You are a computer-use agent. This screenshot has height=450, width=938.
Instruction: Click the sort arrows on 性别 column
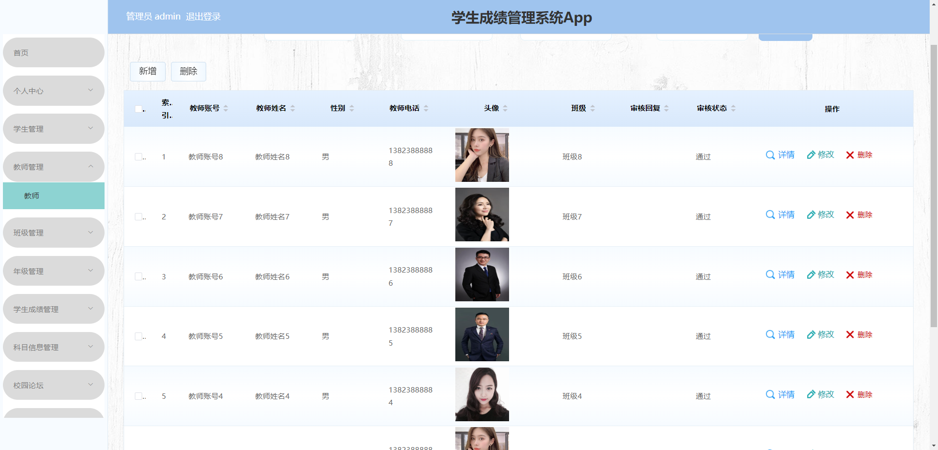pos(352,108)
